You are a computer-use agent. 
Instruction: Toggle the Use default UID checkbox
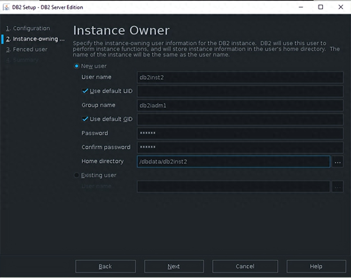tap(85, 91)
